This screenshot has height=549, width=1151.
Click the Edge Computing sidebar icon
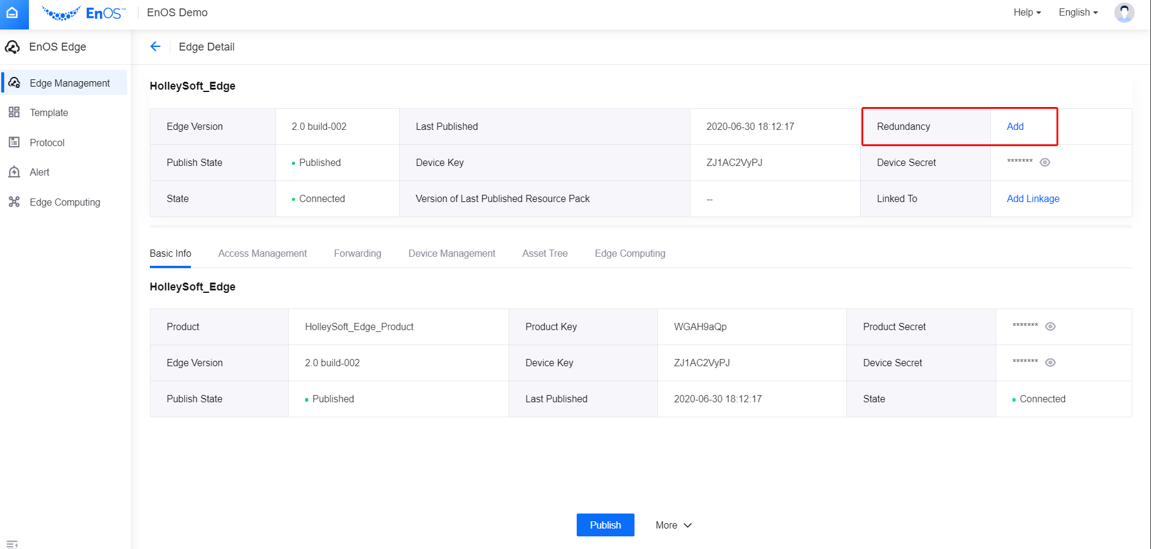(14, 202)
